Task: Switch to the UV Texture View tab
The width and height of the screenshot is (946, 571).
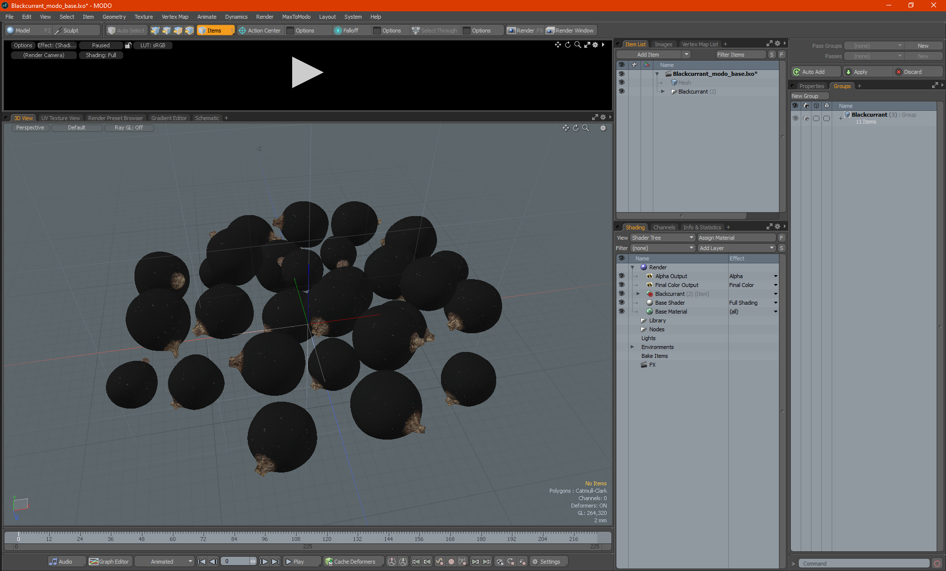Action: tap(60, 118)
